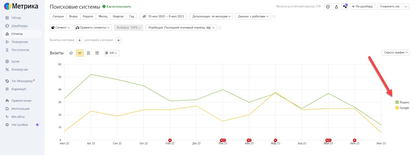Open Отчеты in the sidebar

(x=17, y=34)
